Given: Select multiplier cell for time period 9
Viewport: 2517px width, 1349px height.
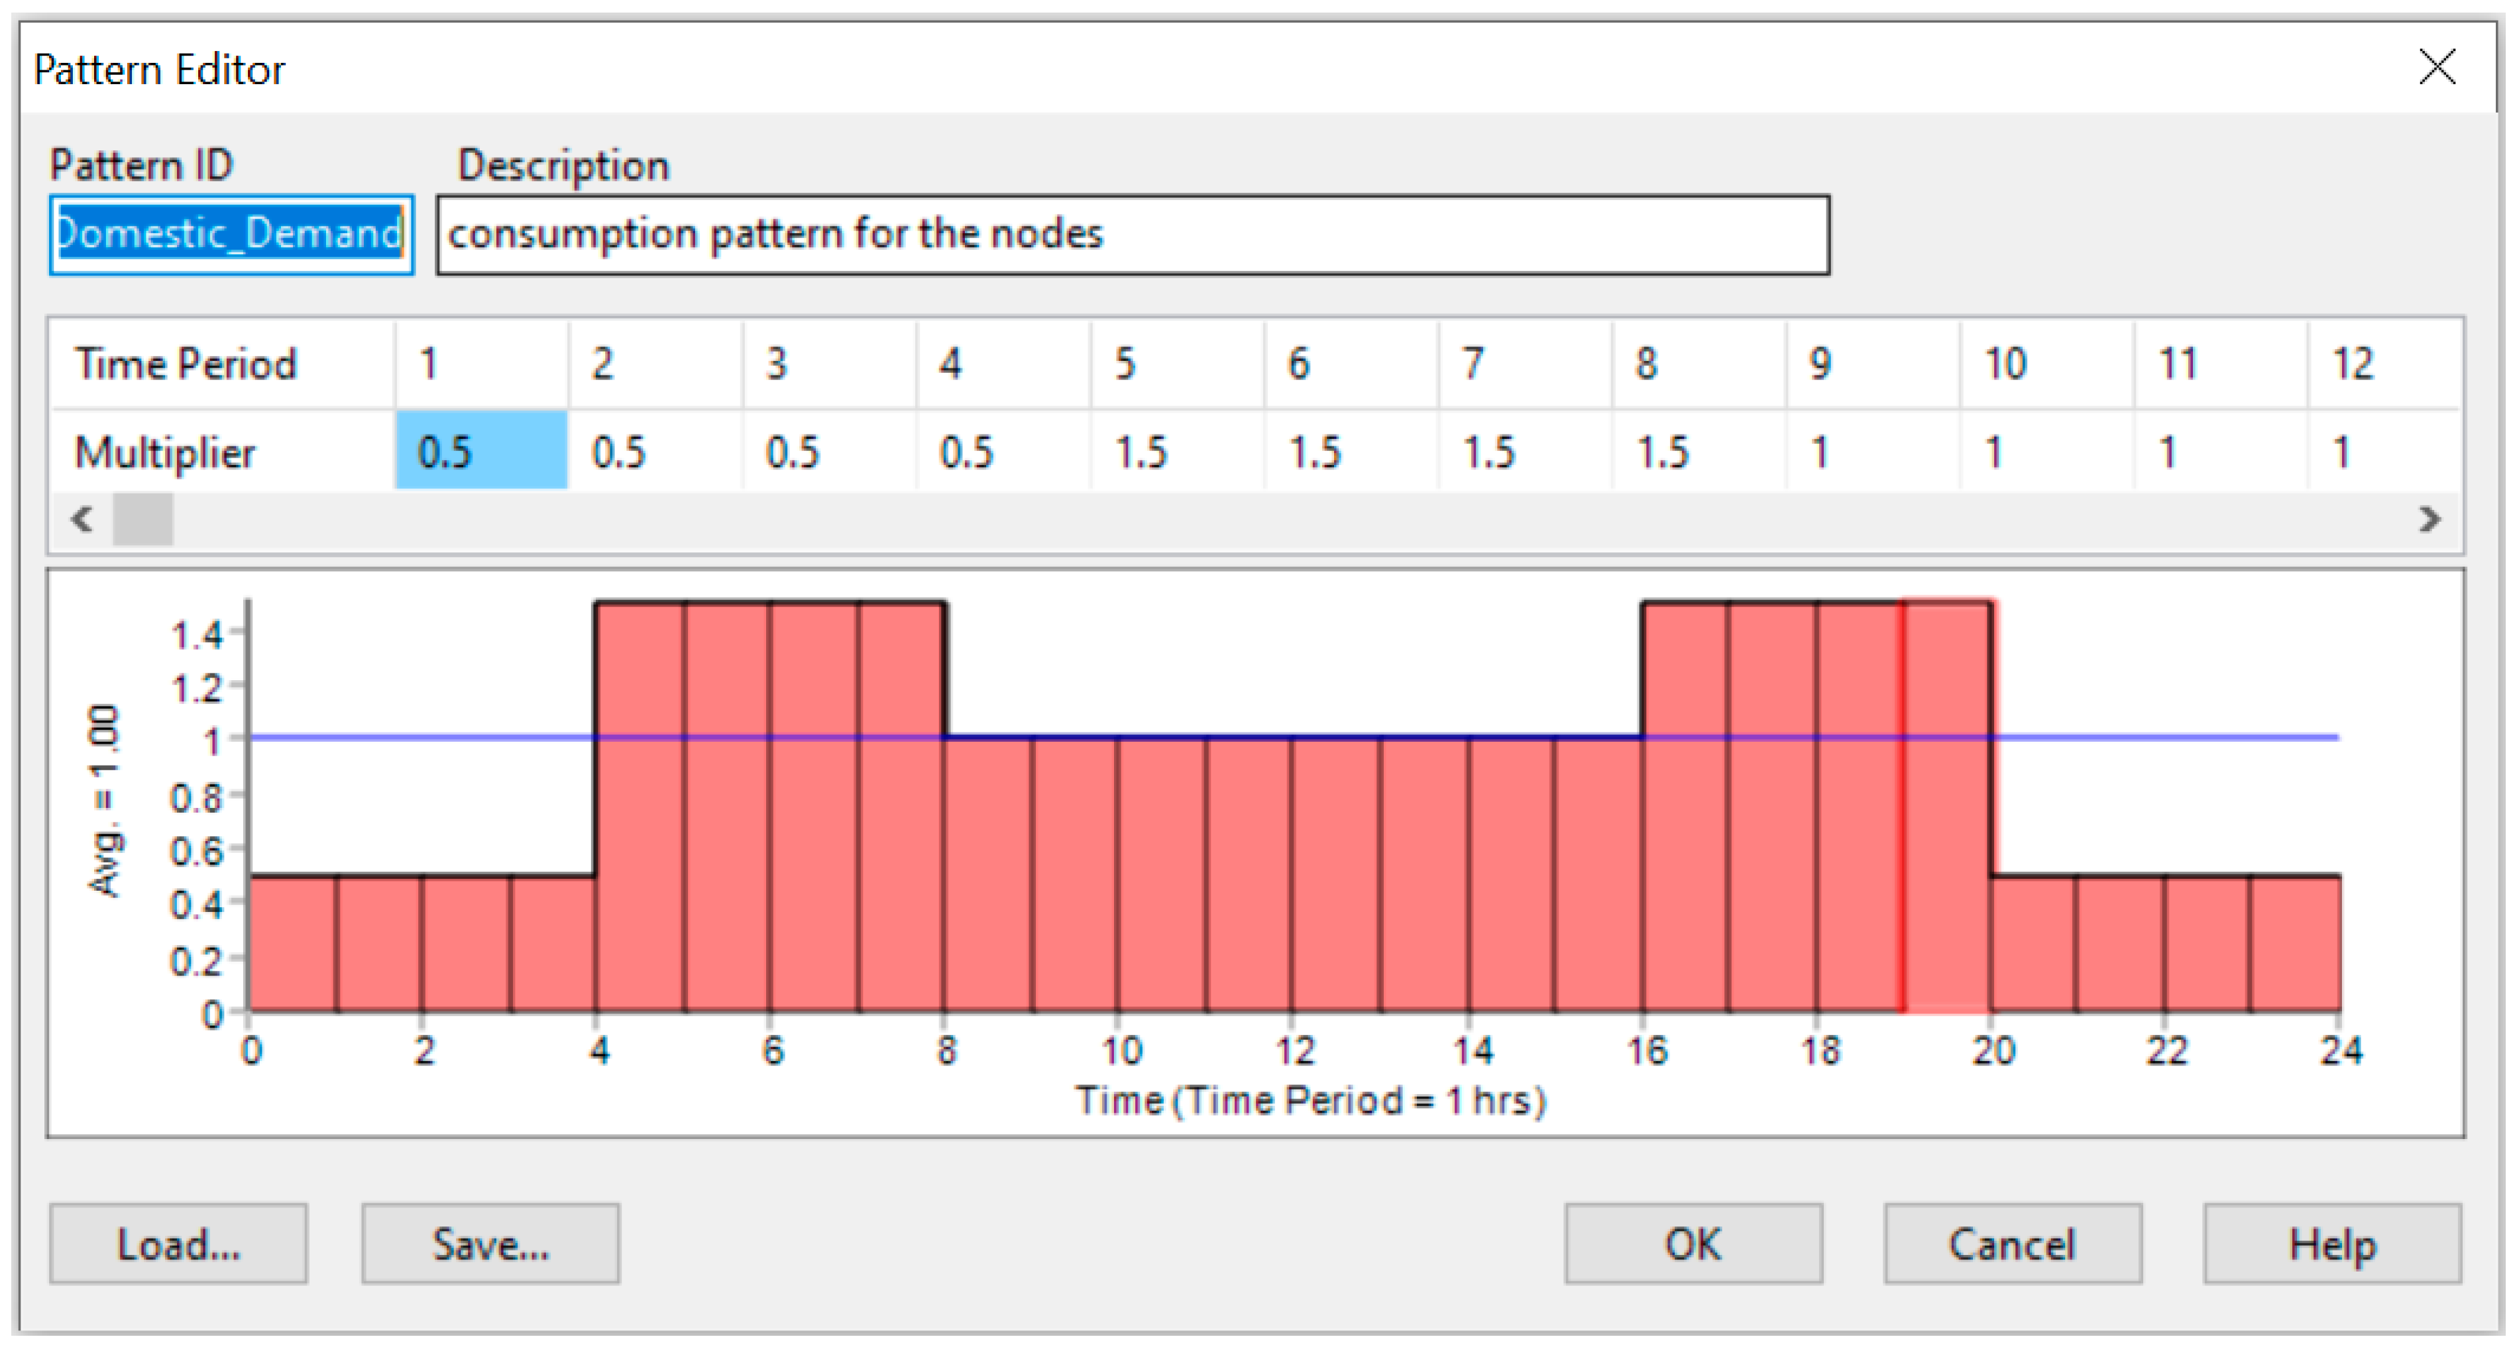Looking at the screenshot, I should (1872, 451).
